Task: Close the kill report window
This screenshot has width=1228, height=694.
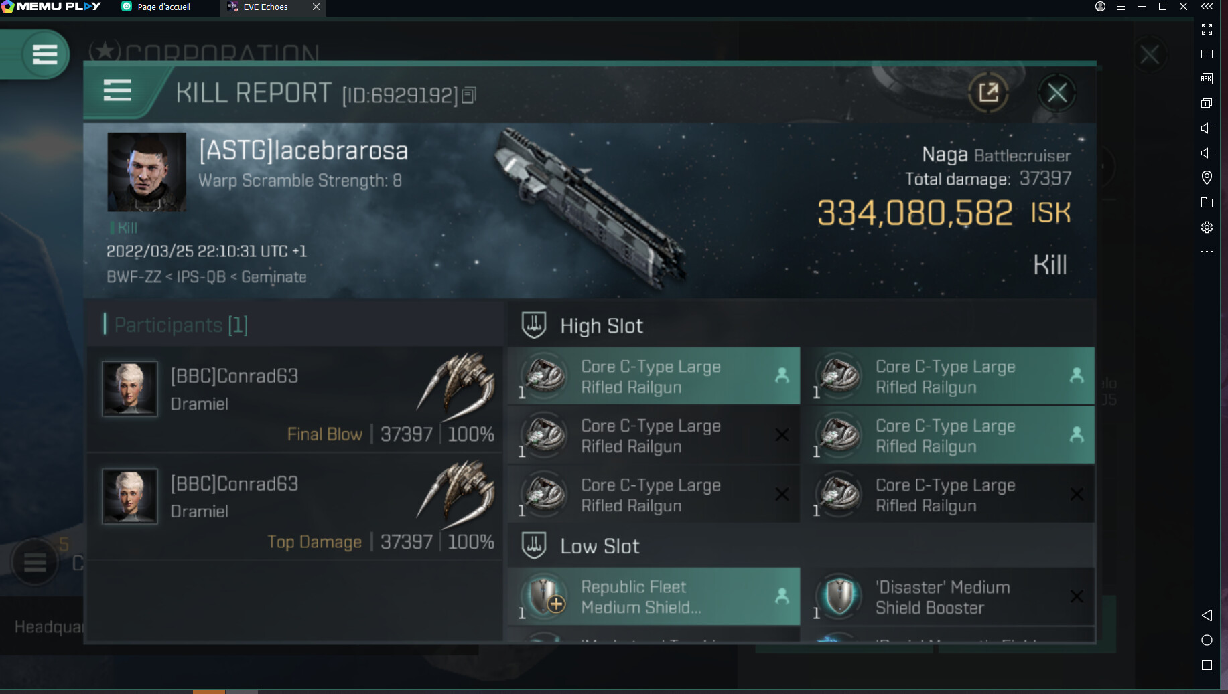Action: coord(1056,92)
